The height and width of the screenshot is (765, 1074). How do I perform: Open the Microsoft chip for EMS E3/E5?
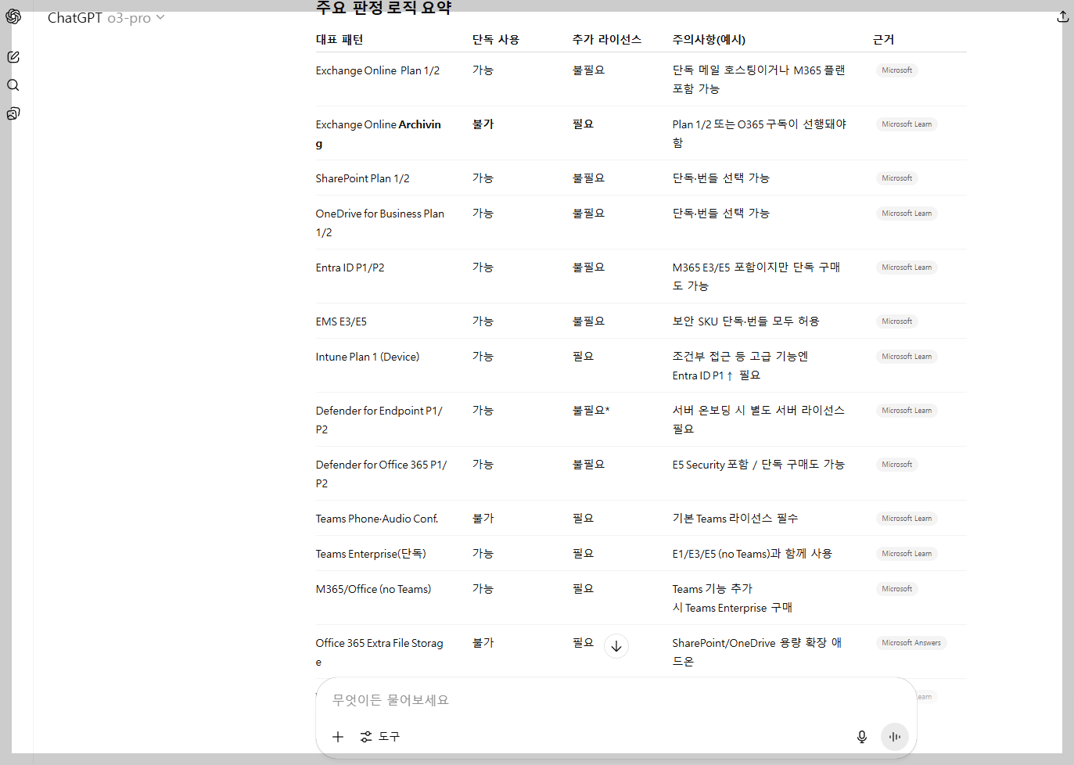tap(896, 321)
